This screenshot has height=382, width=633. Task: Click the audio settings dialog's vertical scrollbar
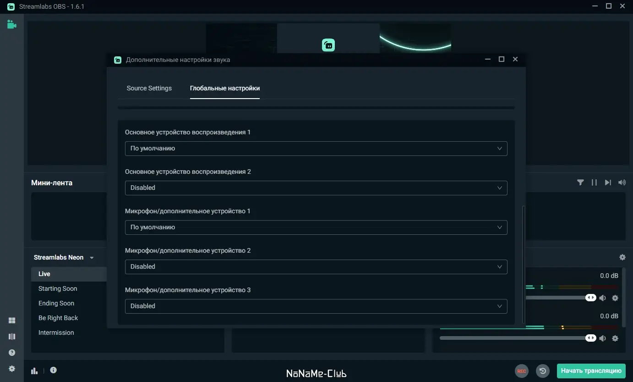[x=524, y=265]
